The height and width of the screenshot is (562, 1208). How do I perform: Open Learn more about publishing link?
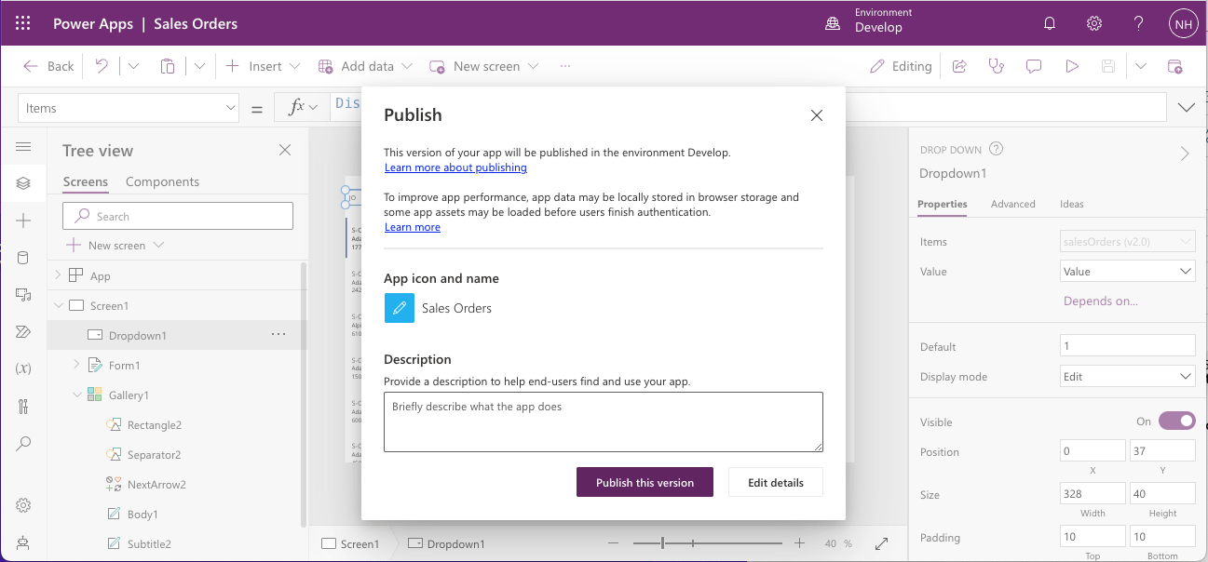[x=455, y=167]
